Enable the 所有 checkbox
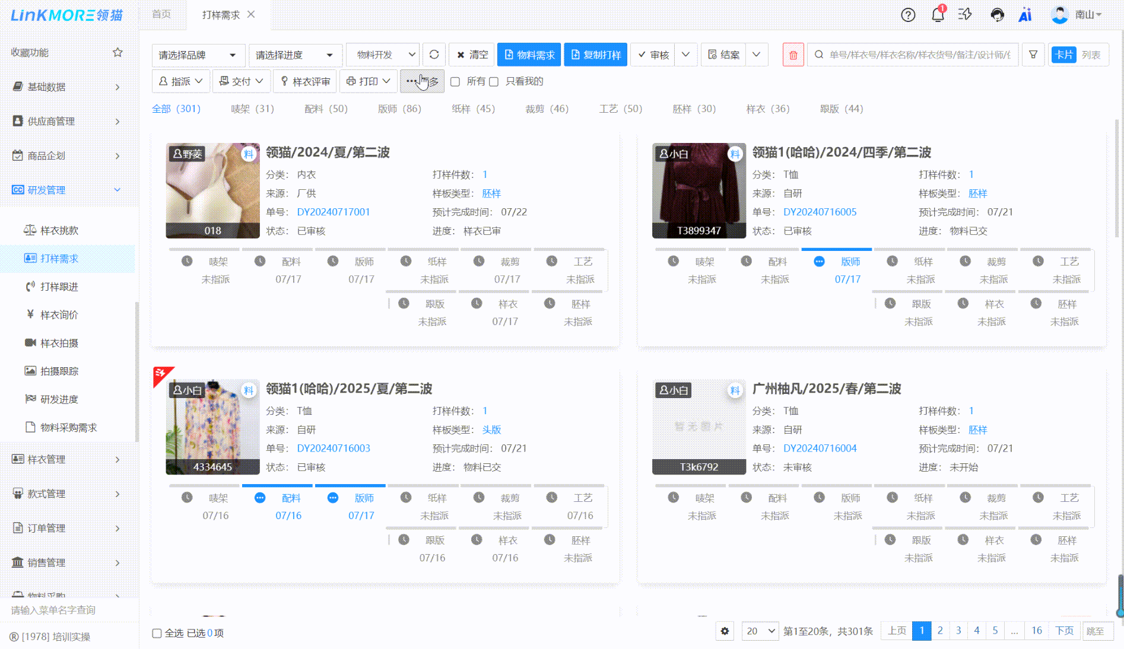The width and height of the screenshot is (1124, 649). point(455,82)
